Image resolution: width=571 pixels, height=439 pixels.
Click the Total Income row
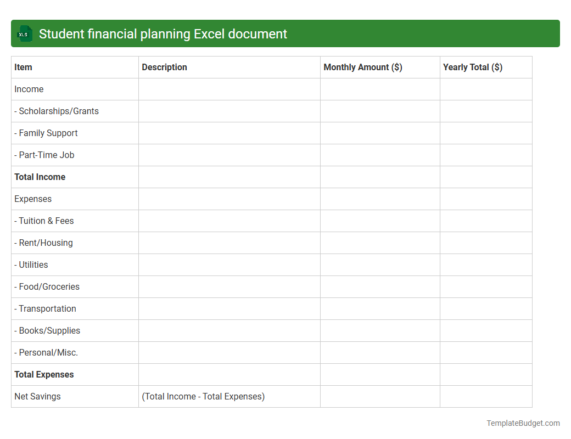(x=40, y=177)
